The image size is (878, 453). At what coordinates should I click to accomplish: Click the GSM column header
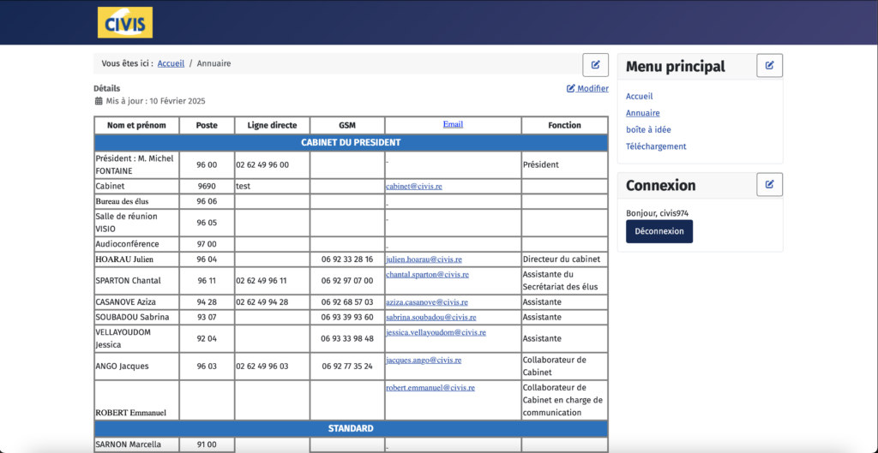point(347,125)
